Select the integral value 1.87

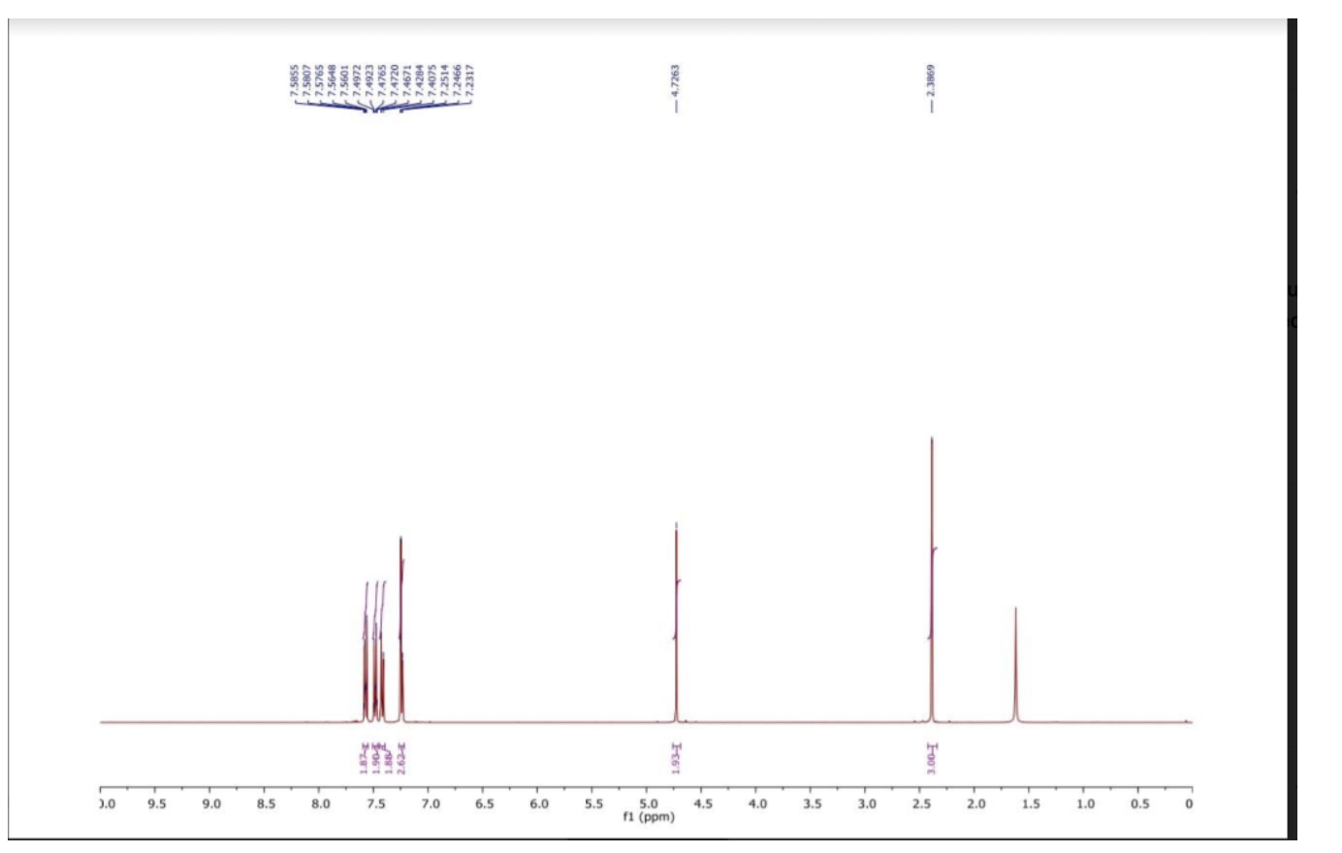[366, 754]
